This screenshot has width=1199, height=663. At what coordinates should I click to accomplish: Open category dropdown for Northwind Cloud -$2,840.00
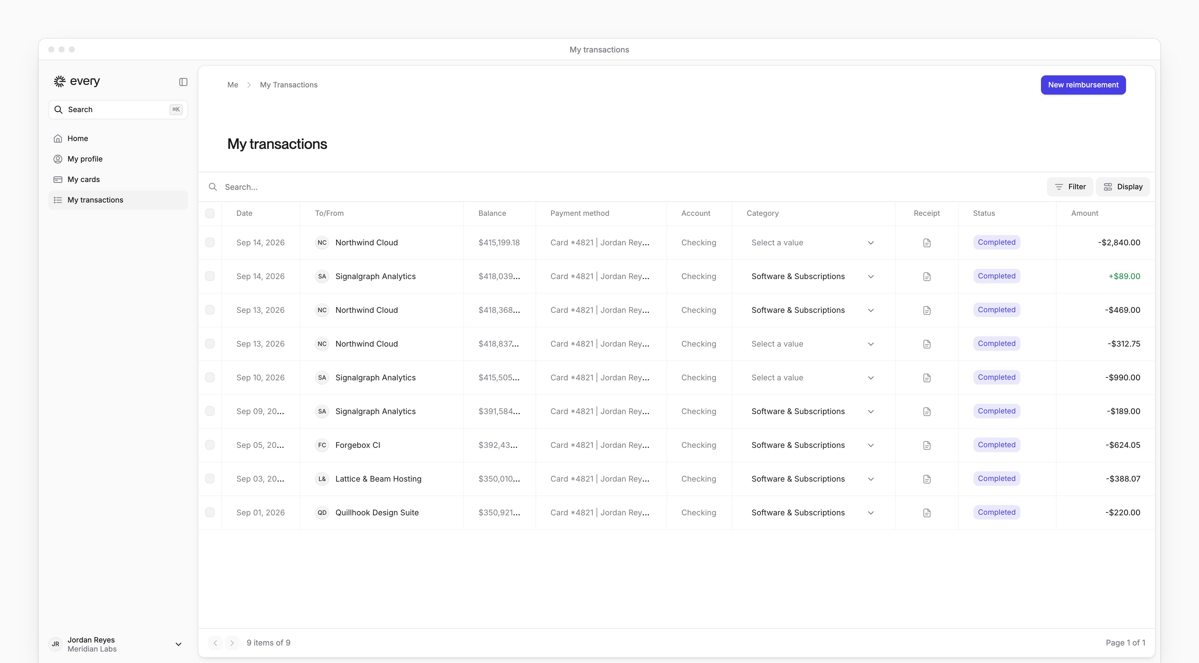tap(813, 242)
